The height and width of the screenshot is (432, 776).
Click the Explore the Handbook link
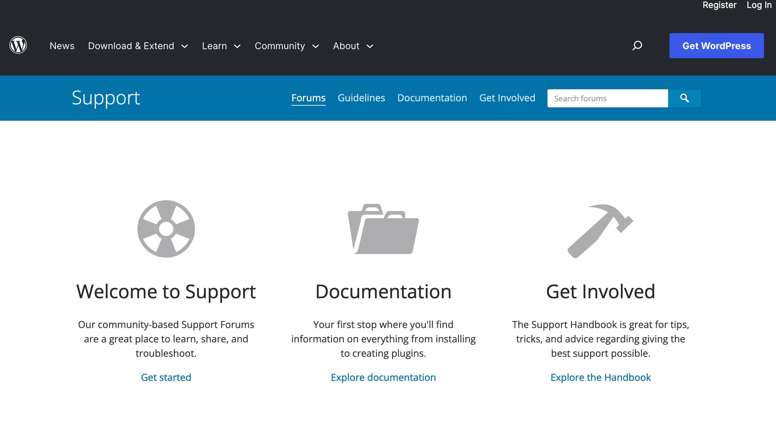[601, 377]
